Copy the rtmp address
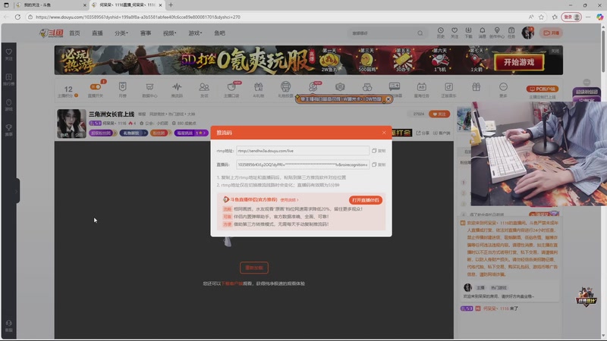 (379, 151)
